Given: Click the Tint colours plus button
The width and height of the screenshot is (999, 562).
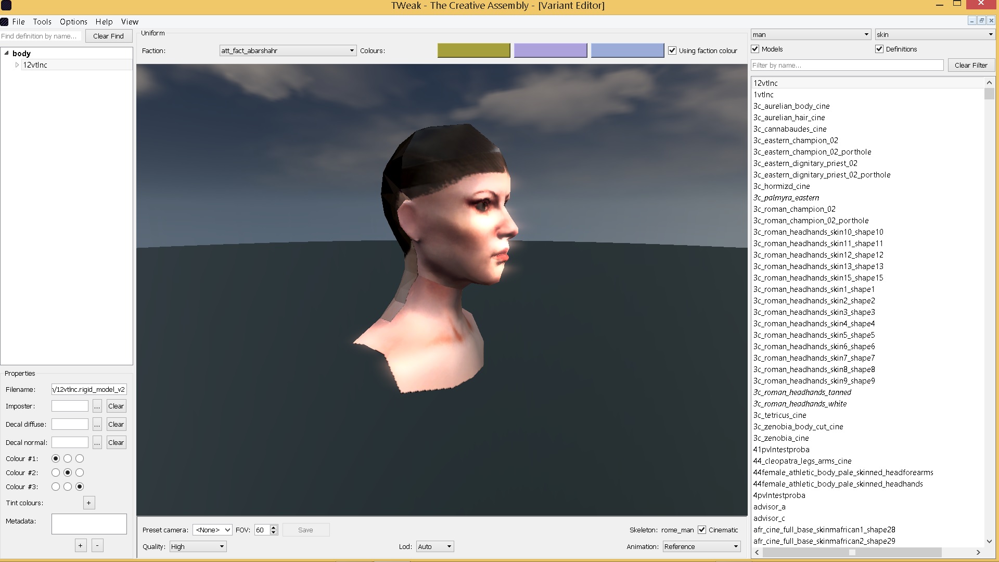Looking at the screenshot, I should pyautogui.click(x=89, y=503).
